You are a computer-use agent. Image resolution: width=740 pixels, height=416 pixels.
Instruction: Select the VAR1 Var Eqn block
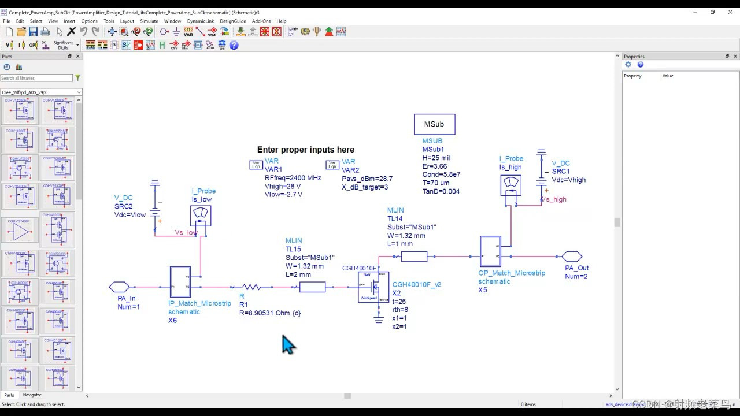[x=256, y=165]
